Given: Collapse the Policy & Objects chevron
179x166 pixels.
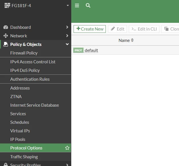Looking at the screenshot, I should click(67, 44).
